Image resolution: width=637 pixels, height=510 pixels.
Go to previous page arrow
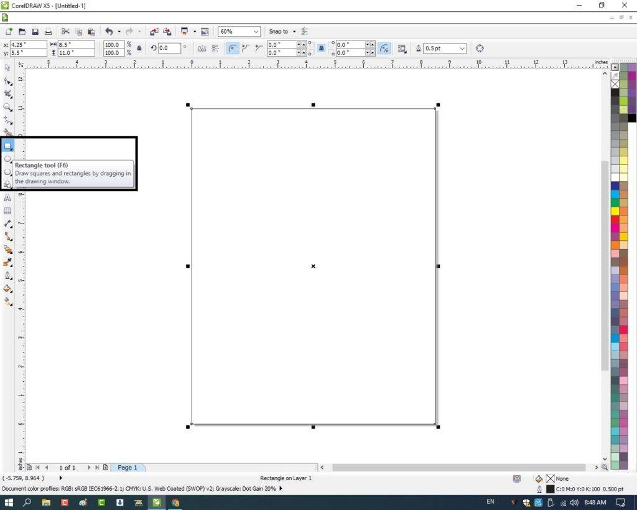coord(46,467)
